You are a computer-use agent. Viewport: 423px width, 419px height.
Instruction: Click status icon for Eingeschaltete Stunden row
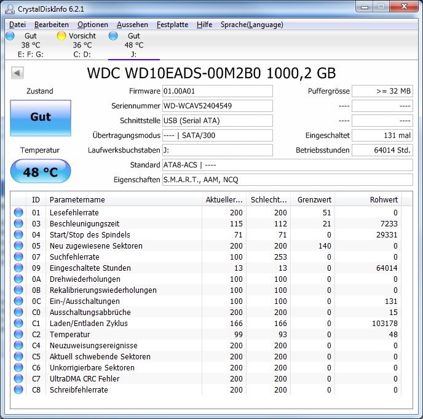[x=18, y=268]
